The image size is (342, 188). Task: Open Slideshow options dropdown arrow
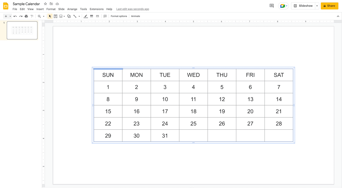(317, 6)
